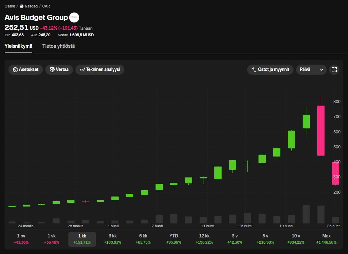Click the 24 maalis date label
This screenshot has width=348, height=254.
click(26, 226)
